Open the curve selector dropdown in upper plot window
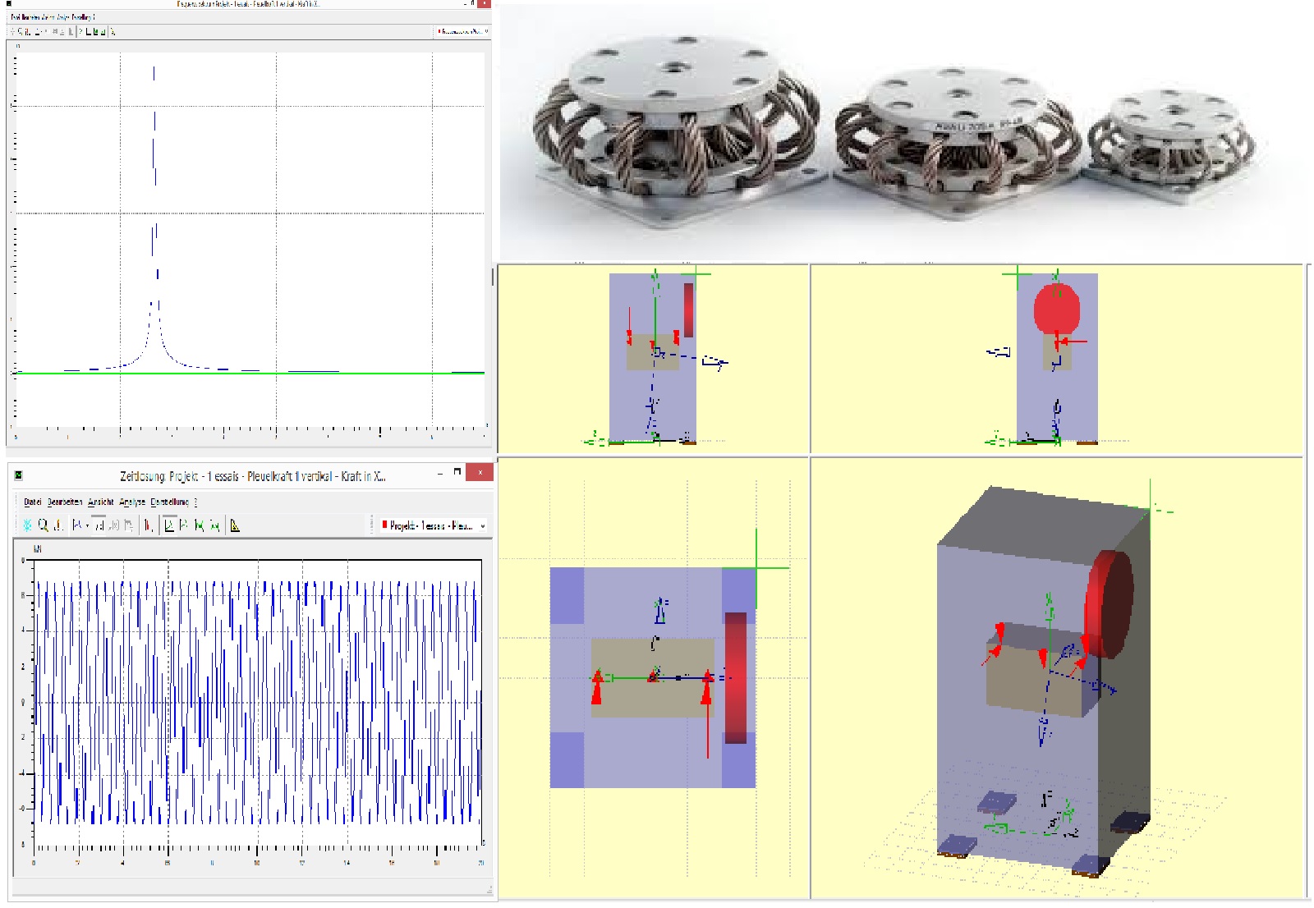Viewport: 1314px width, 908px height. [x=486, y=31]
